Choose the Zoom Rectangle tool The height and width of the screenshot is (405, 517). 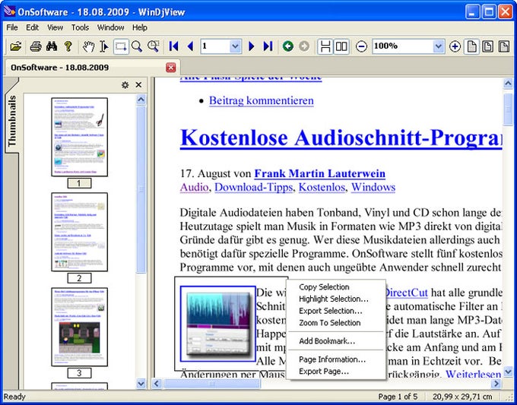pos(154,46)
